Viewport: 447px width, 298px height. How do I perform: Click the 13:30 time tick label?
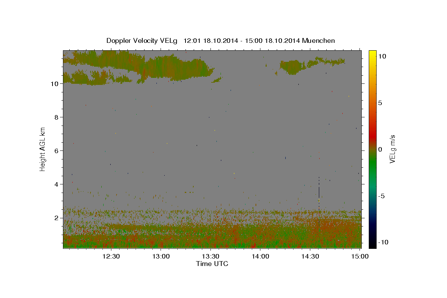coord(210,256)
